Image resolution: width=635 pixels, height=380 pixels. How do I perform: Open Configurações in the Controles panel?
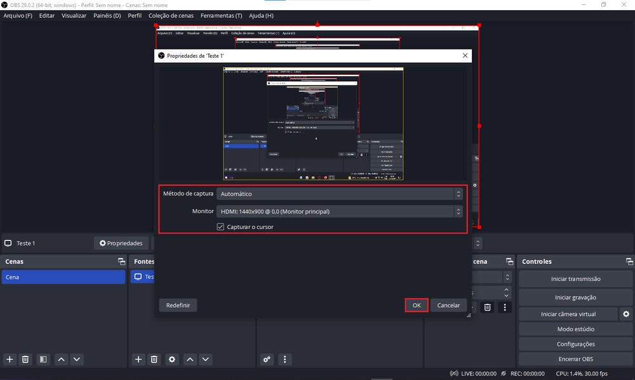(x=575, y=344)
